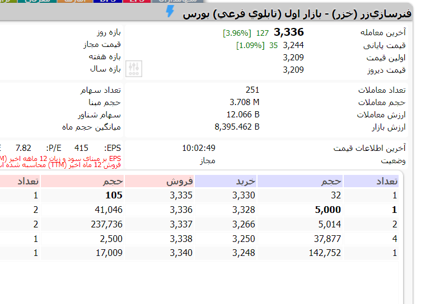Select closing price value 3,244
421x304 pixels.
pos(293,45)
